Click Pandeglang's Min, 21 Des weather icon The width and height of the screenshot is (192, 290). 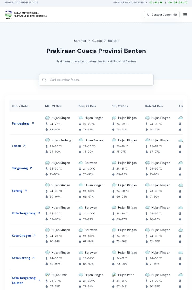point(48,118)
